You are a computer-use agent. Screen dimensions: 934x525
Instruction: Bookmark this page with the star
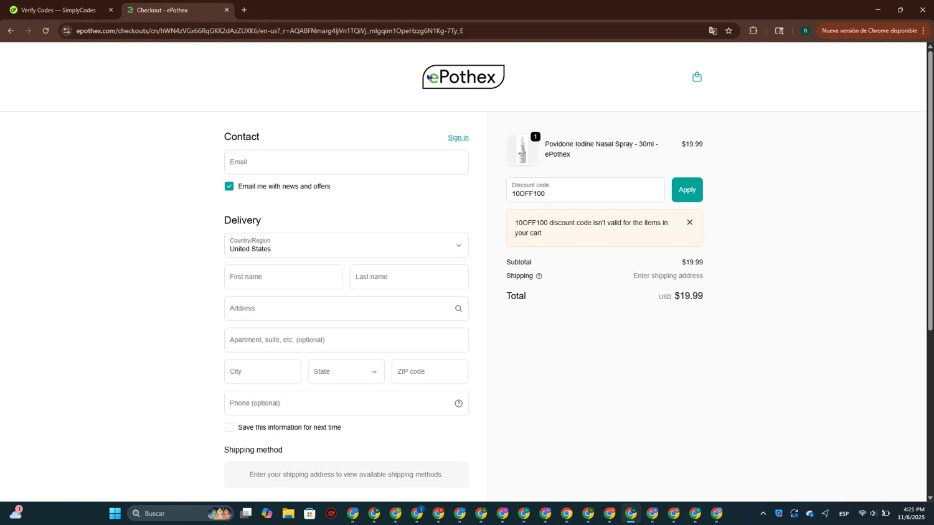point(729,30)
